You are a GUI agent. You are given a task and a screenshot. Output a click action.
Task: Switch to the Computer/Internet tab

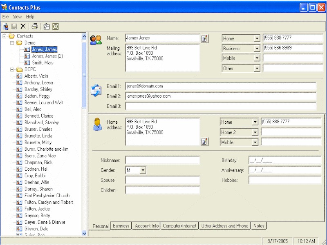click(179, 226)
